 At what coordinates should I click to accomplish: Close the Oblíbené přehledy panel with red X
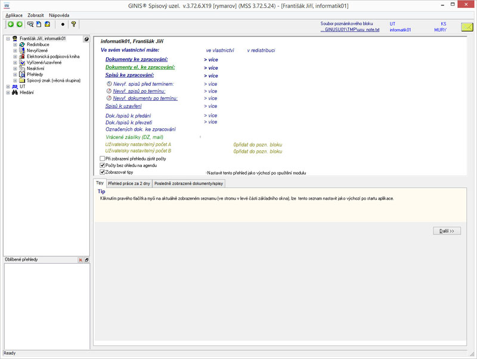80,260
